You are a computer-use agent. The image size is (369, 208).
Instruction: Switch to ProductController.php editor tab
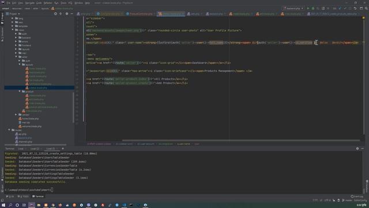[x=141, y=14]
